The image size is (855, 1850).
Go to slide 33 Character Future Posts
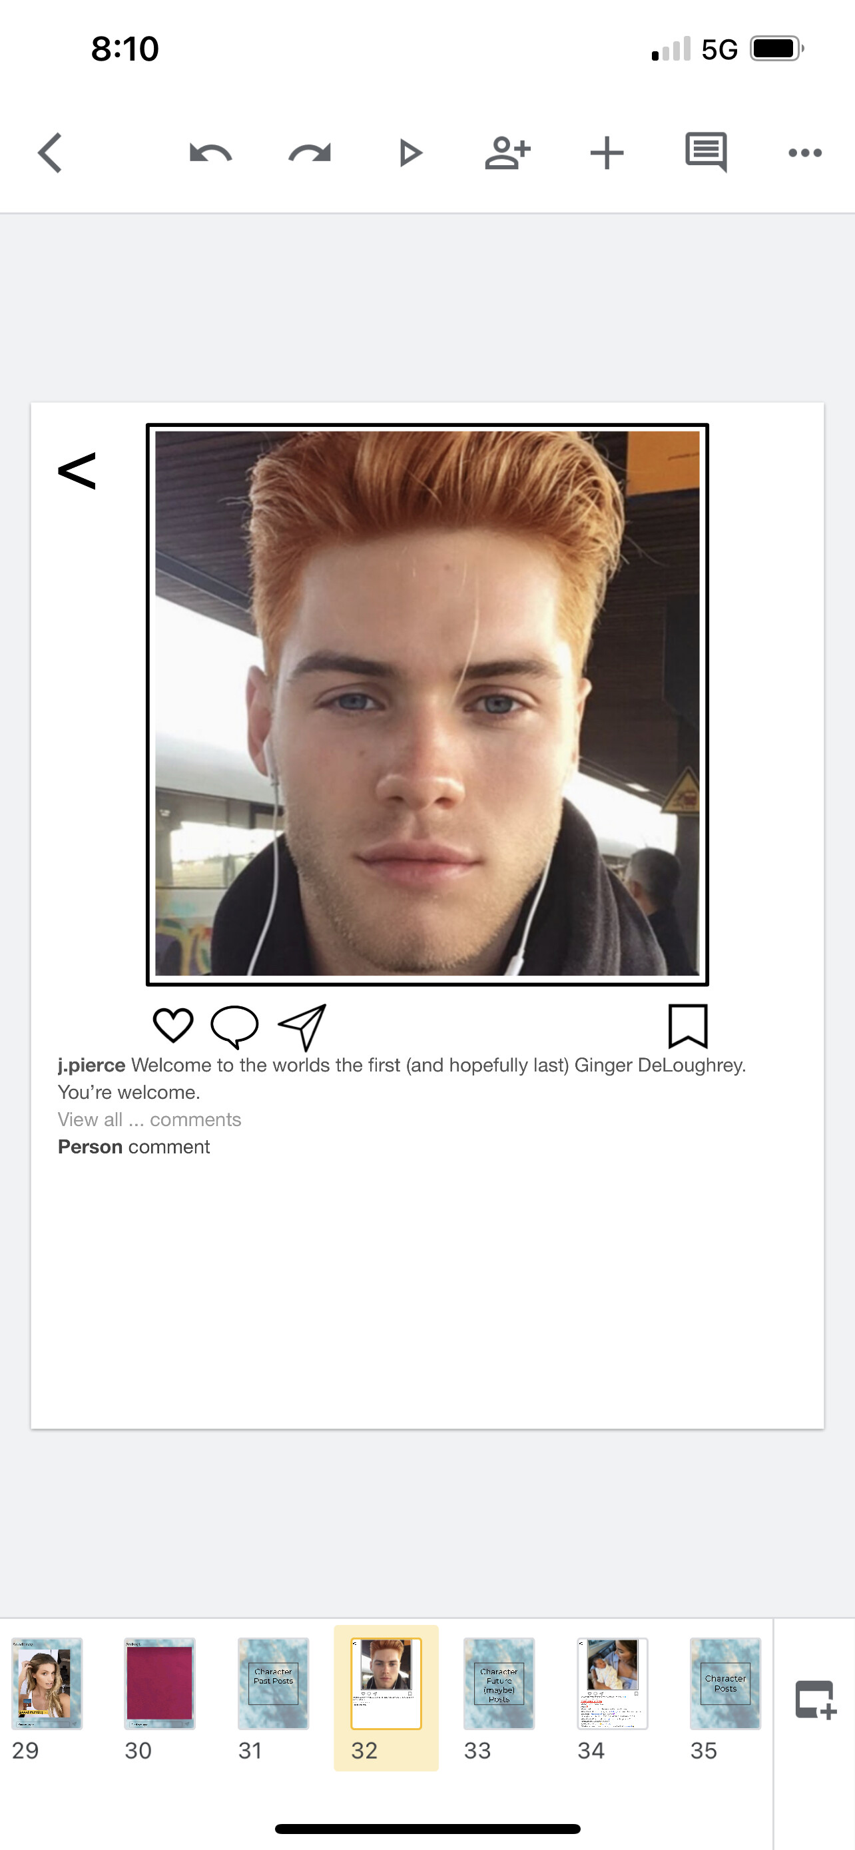tap(499, 1684)
